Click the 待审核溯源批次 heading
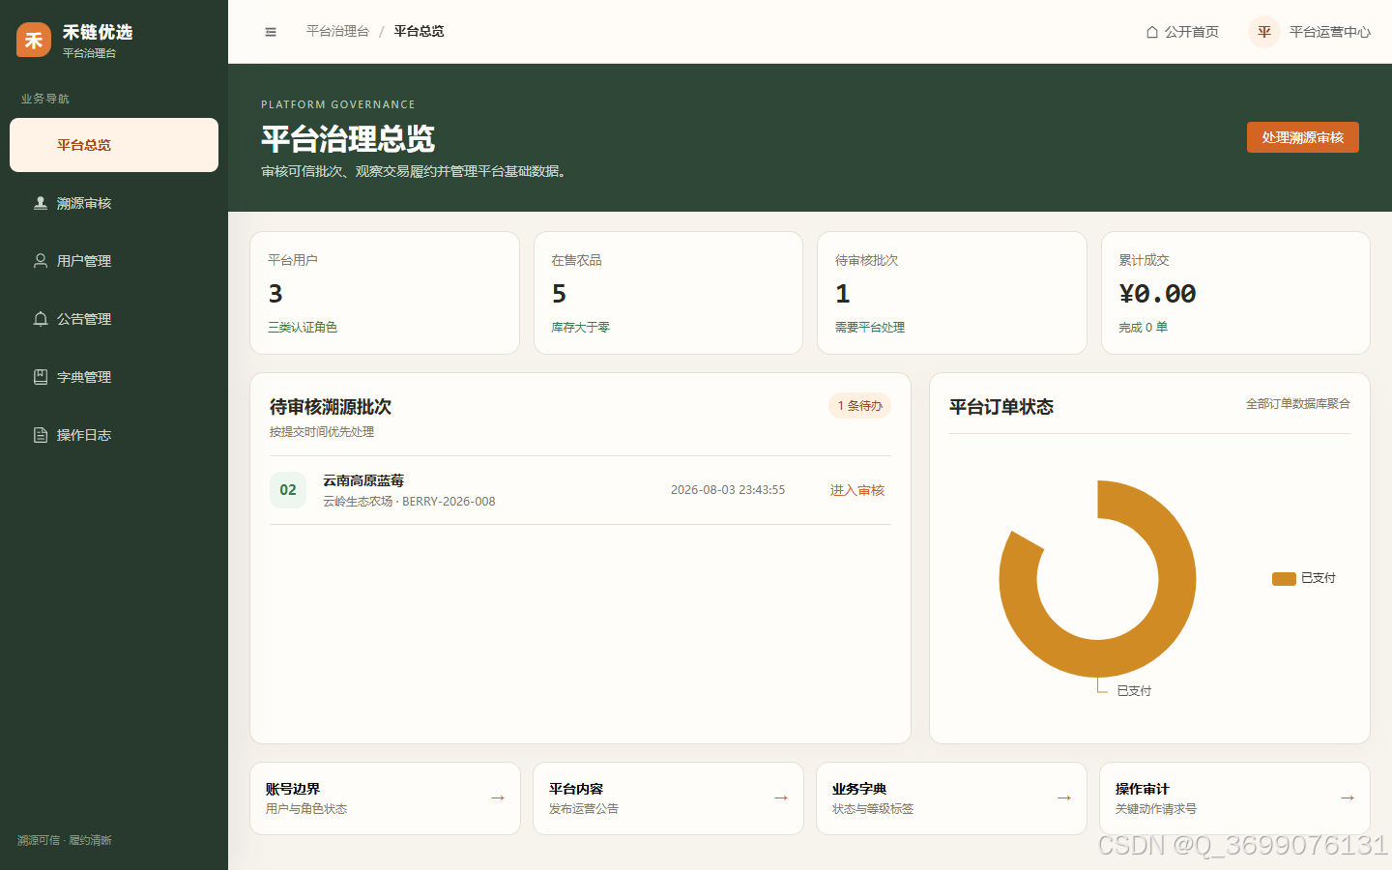The width and height of the screenshot is (1392, 870). click(331, 407)
